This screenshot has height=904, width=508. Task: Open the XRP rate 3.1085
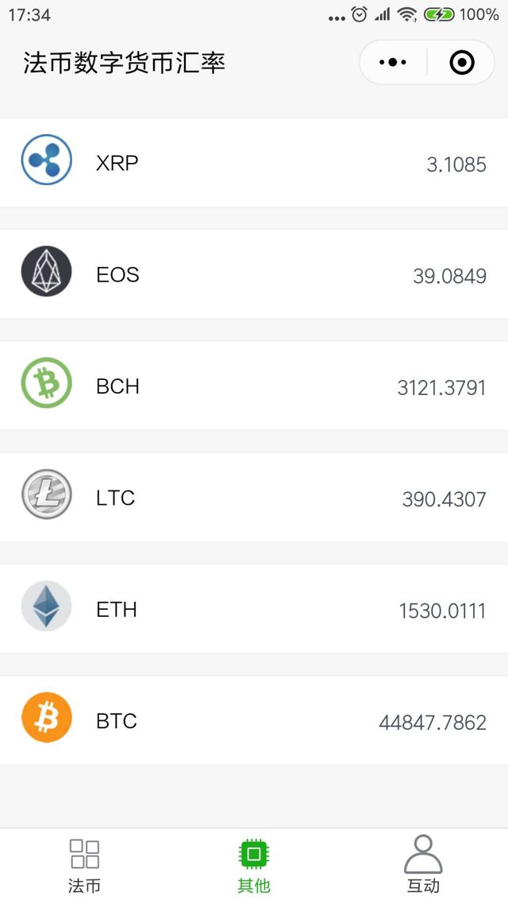pyautogui.click(x=456, y=165)
